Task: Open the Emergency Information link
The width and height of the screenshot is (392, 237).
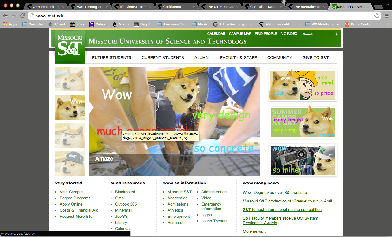Action: (x=211, y=206)
